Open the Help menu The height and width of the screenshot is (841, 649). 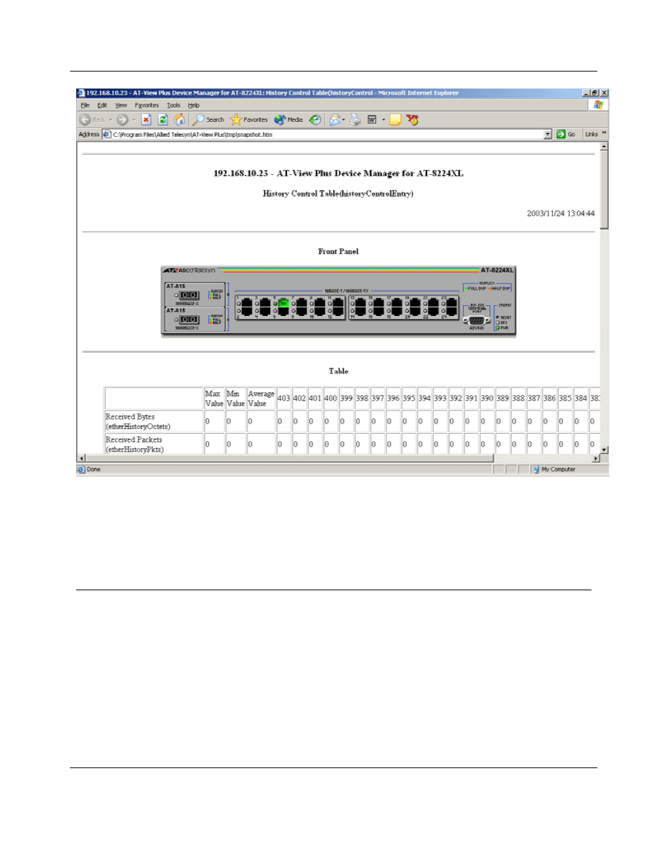click(x=194, y=106)
